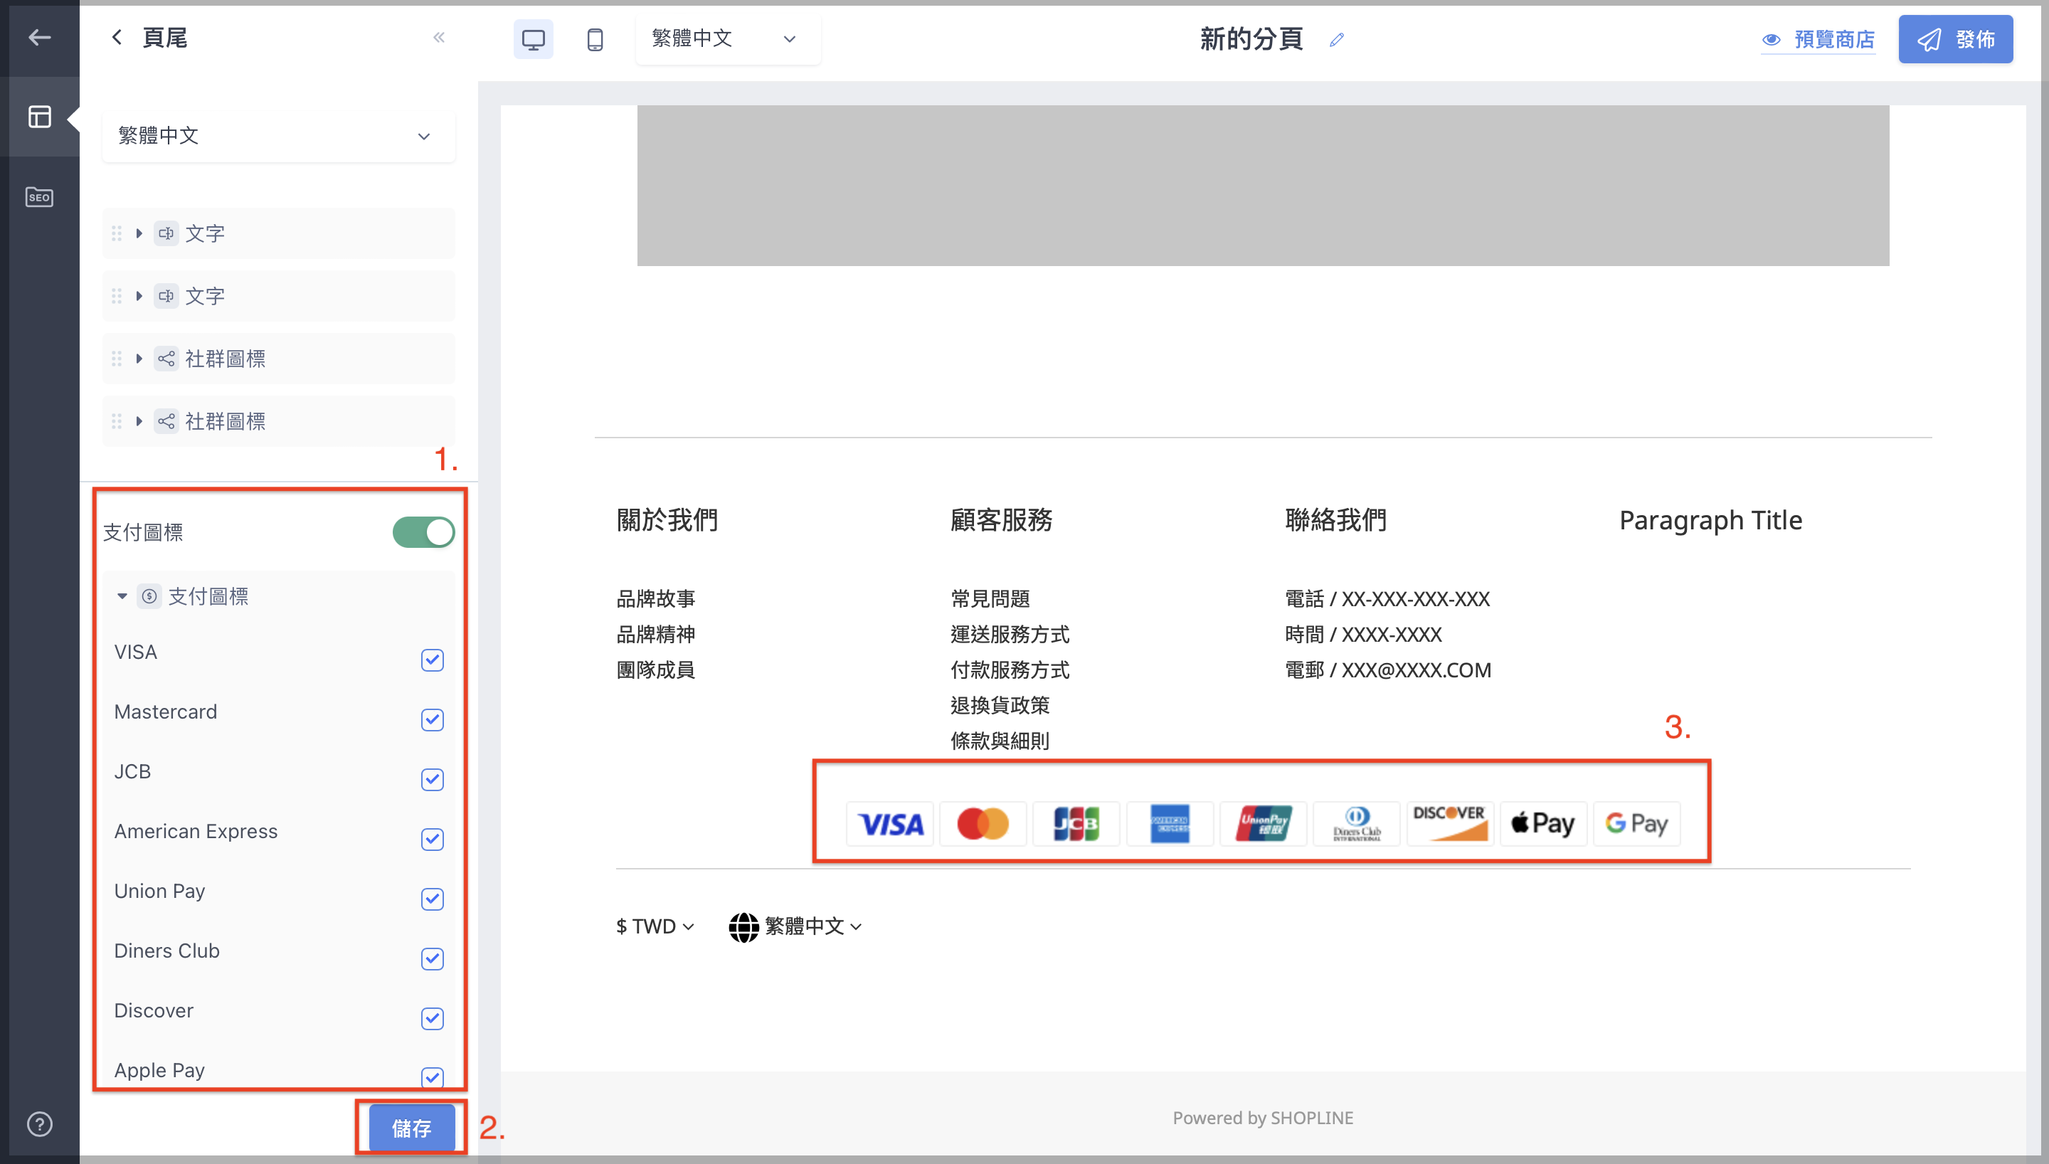This screenshot has width=2049, height=1164.
Task: Click the 電郵 / XXX@XXXX.COM text
Action: point(1388,669)
